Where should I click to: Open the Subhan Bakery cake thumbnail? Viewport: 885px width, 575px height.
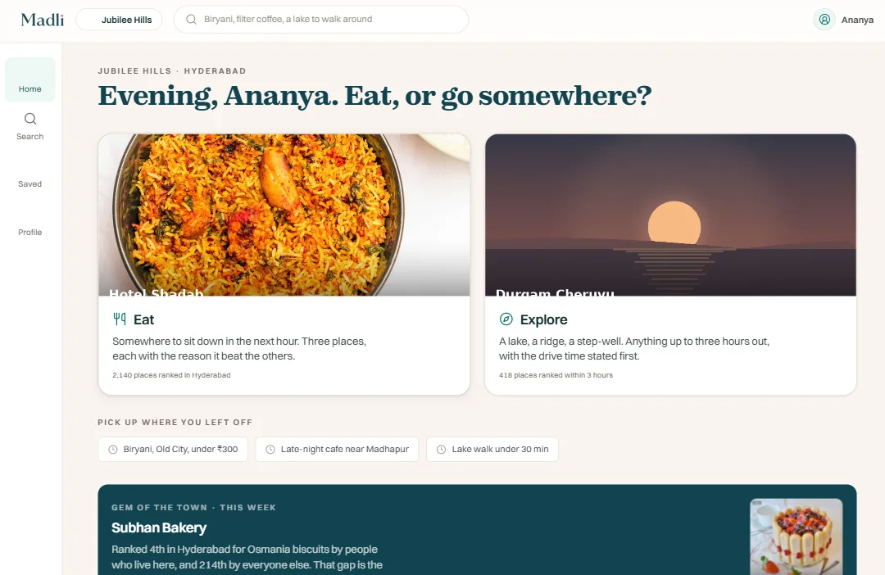point(796,537)
